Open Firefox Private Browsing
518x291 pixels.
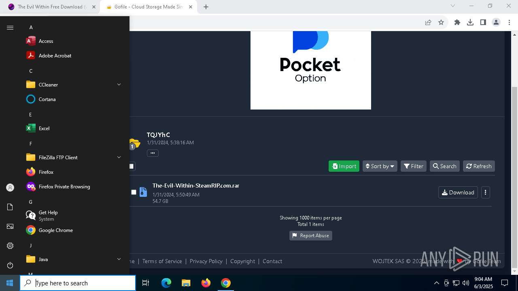(73, 187)
